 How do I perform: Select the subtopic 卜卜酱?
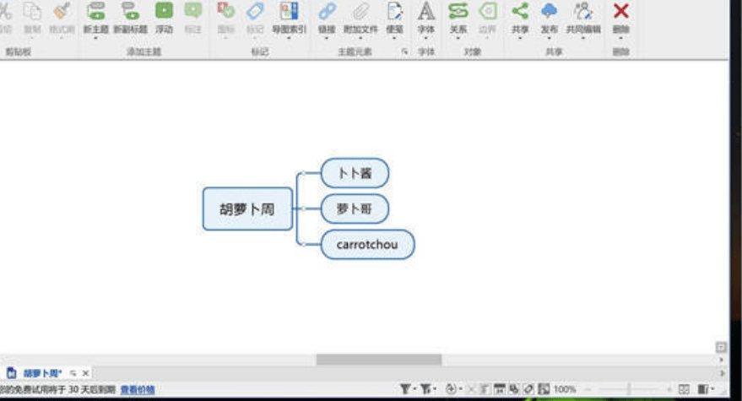[x=355, y=173]
